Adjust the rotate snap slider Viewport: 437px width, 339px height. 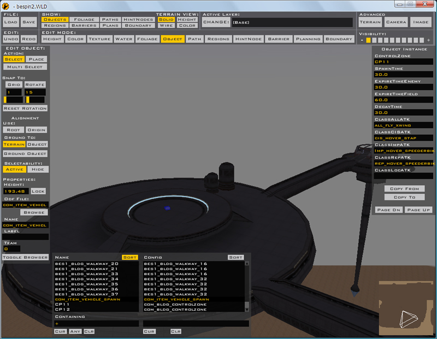point(35,99)
